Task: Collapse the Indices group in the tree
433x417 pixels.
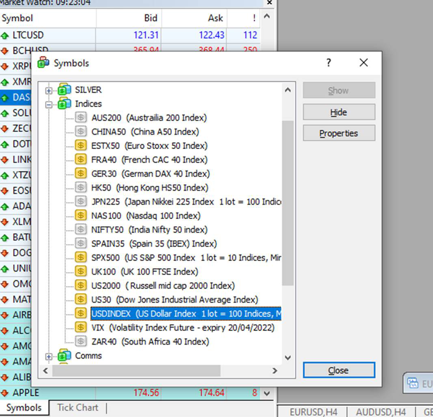Action: pos(49,105)
